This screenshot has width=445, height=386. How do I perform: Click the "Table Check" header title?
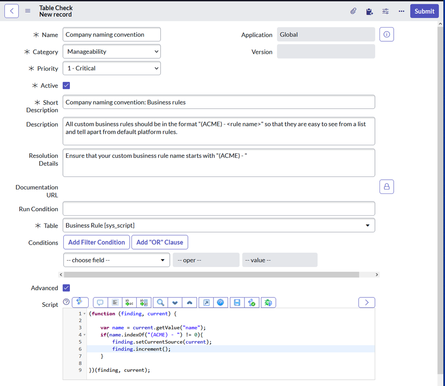click(x=56, y=8)
